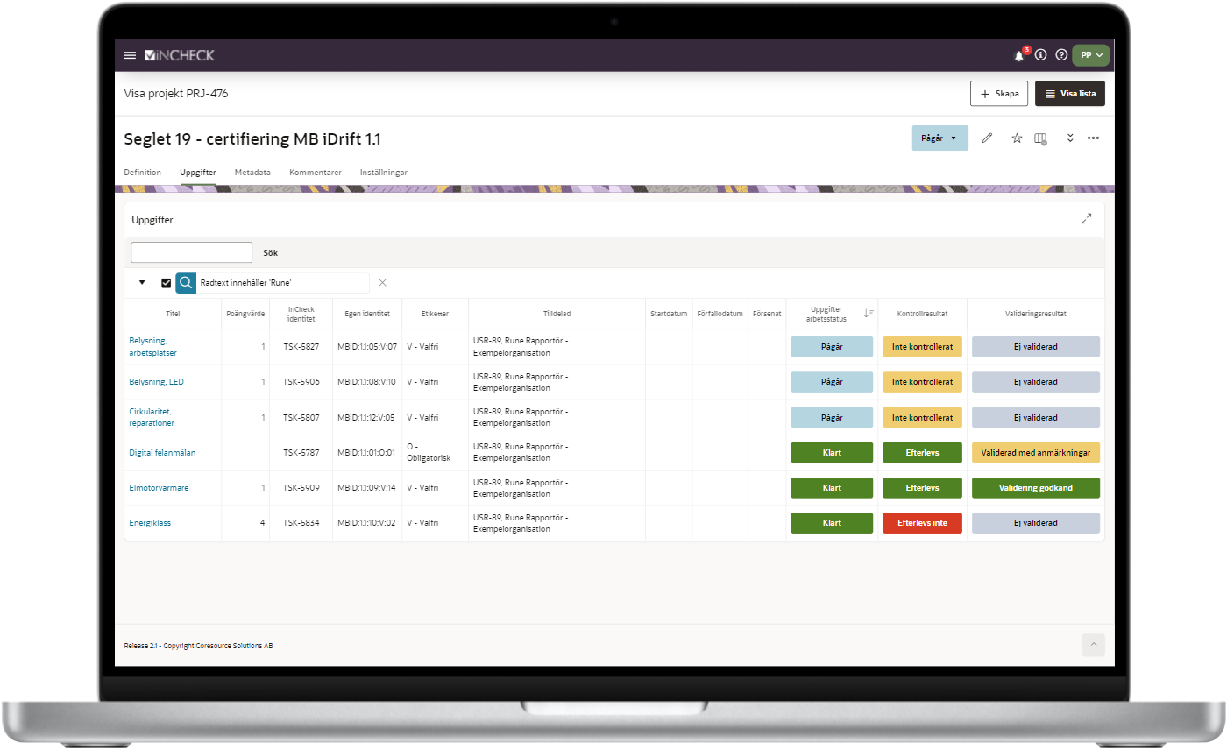Click the Egen identitet column header
Viewport: 1227px width, 750px height.
(367, 314)
